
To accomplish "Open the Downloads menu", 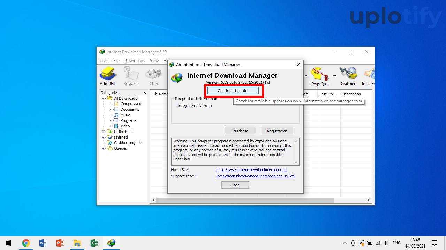I will tap(134, 61).
